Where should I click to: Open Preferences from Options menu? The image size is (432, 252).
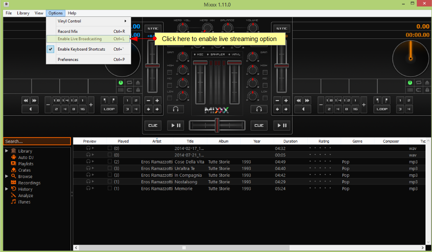pyautogui.click(x=88, y=59)
